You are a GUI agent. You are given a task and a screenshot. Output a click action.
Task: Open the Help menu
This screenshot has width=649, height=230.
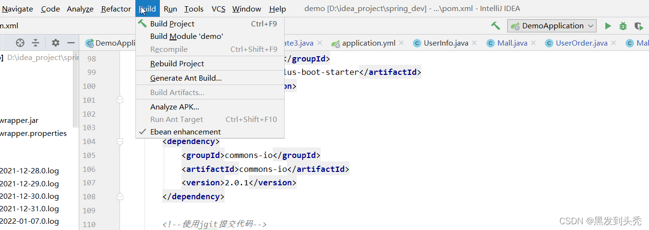[x=277, y=9]
